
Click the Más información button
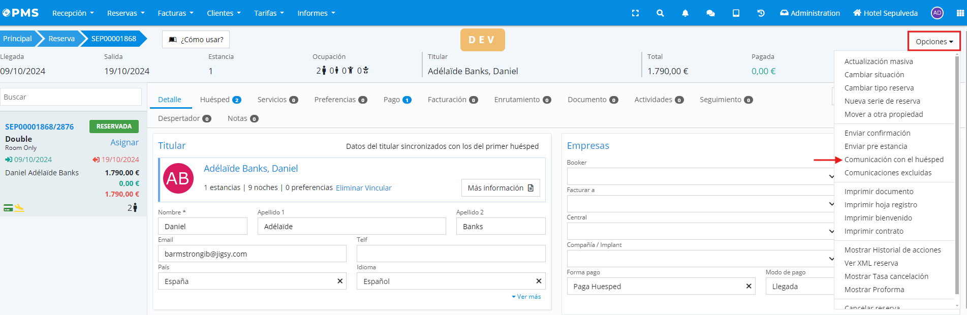[500, 188]
